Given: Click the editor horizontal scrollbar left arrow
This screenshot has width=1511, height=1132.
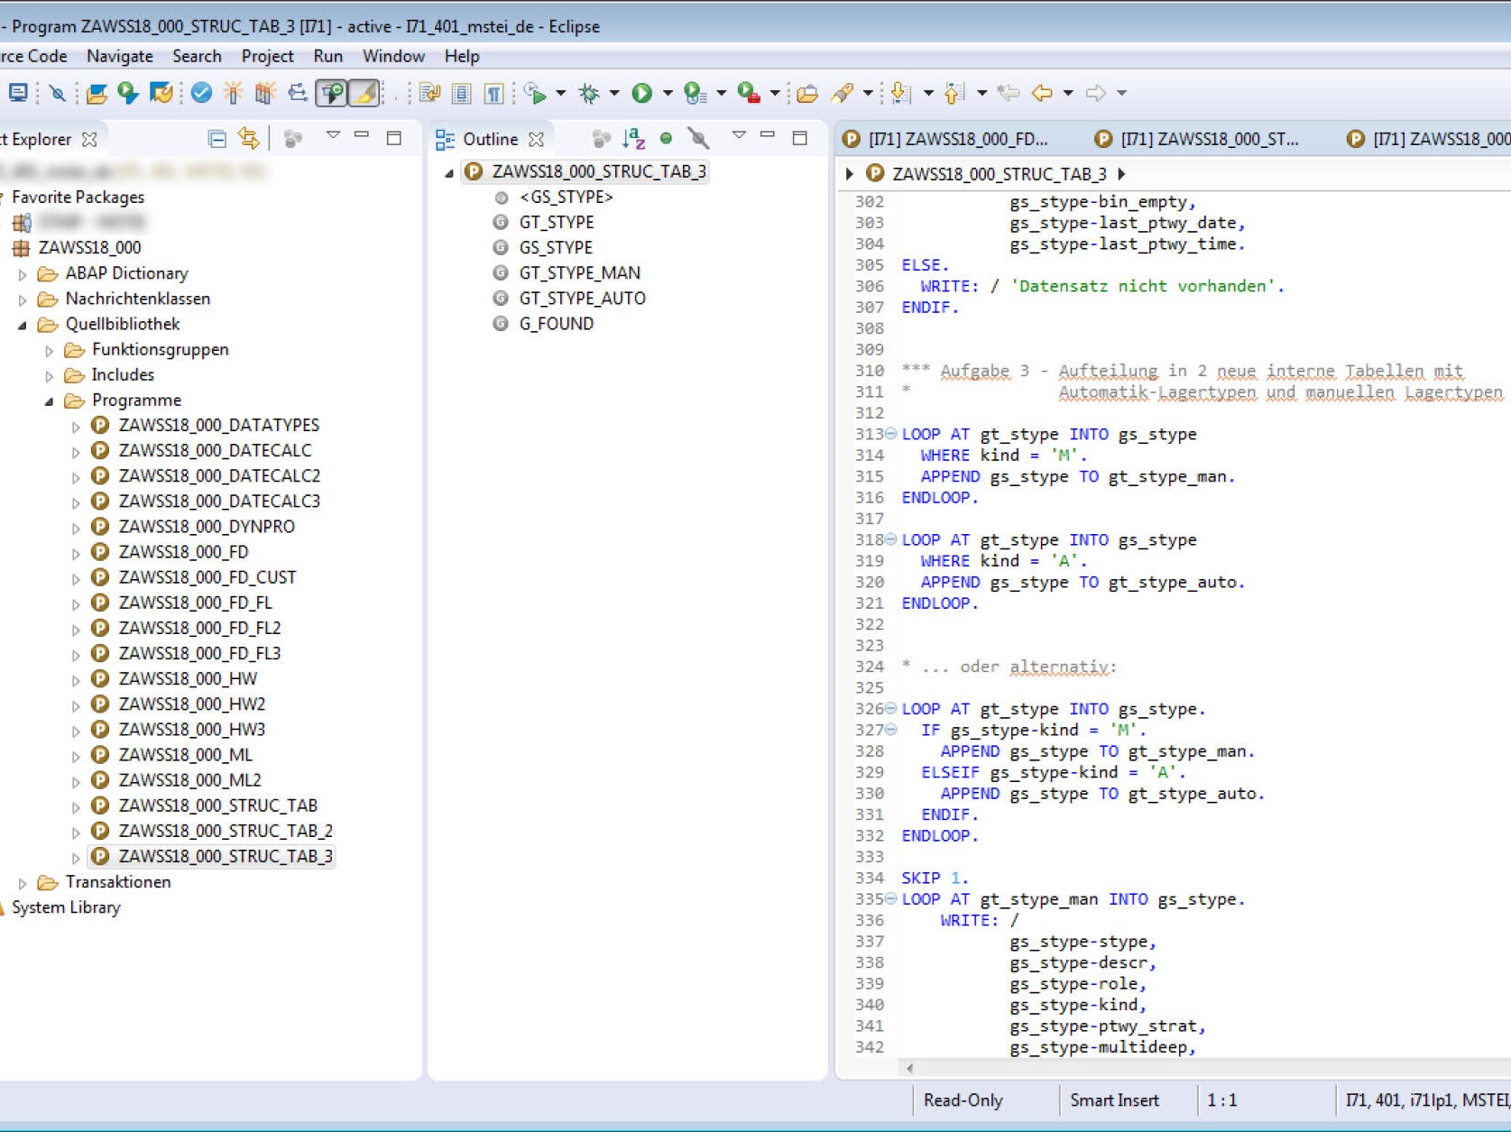Looking at the screenshot, I should (x=909, y=1068).
